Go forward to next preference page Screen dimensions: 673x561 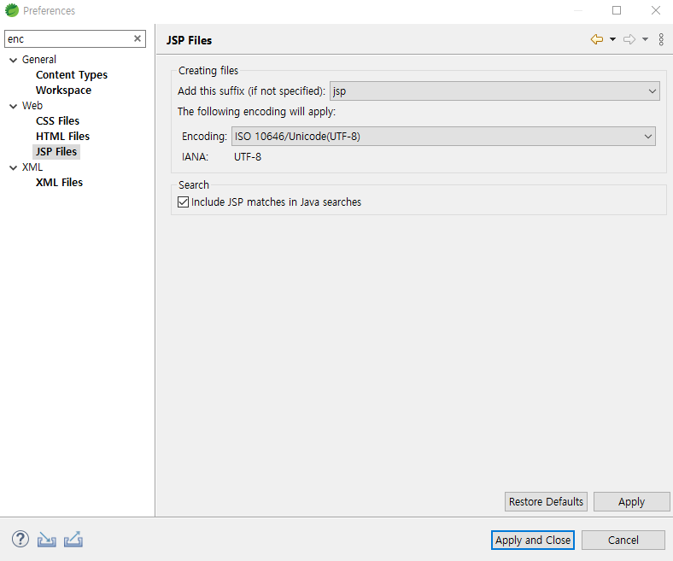point(629,39)
